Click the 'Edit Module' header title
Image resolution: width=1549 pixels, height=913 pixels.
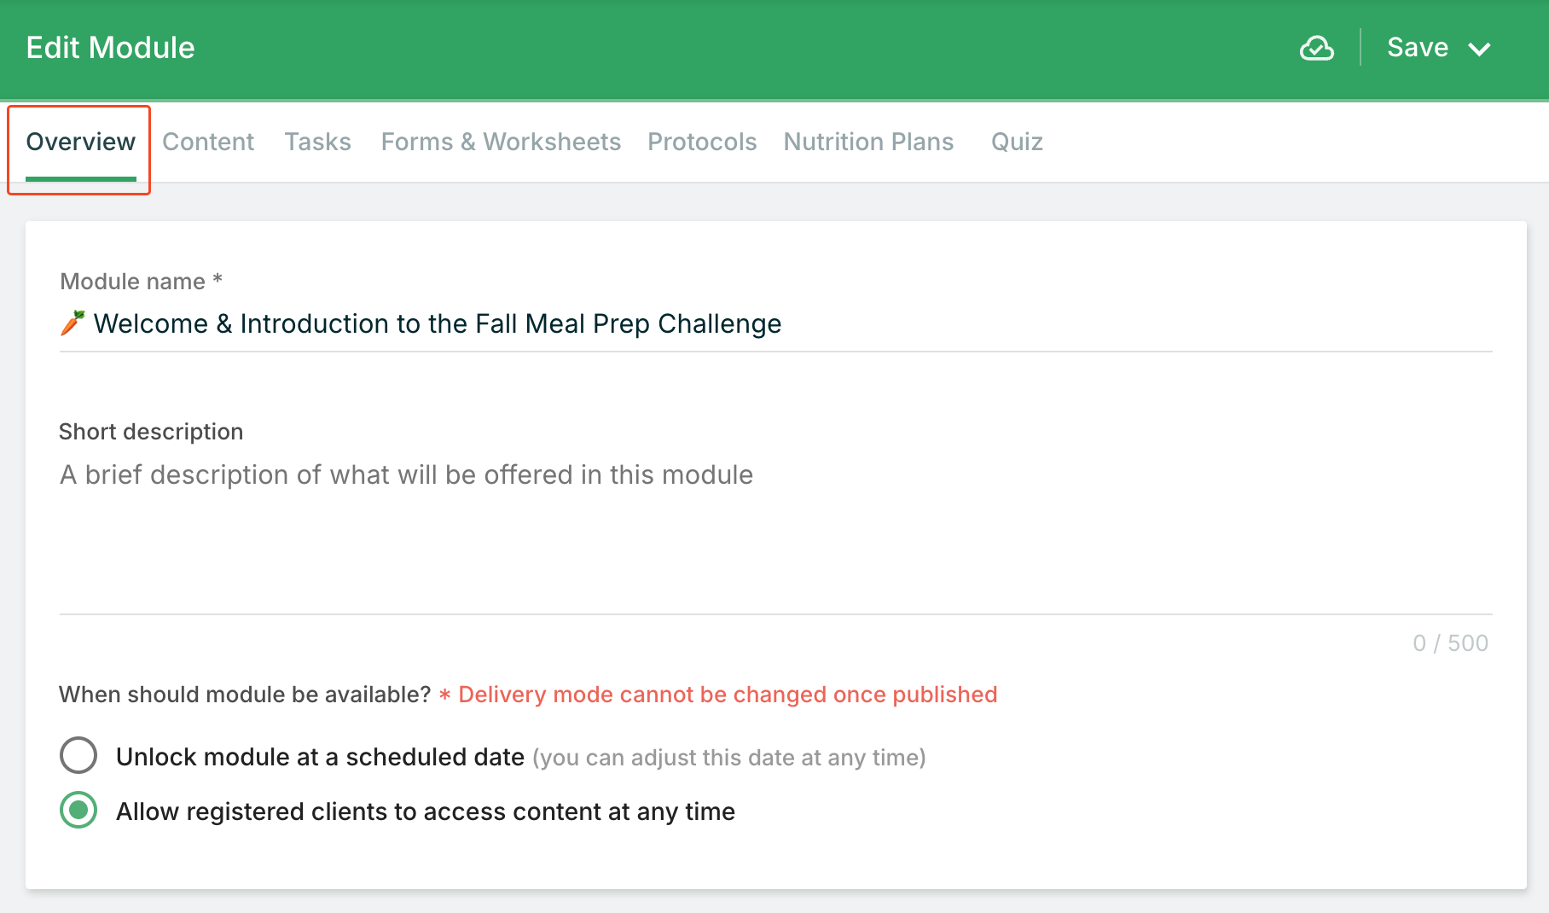click(110, 48)
